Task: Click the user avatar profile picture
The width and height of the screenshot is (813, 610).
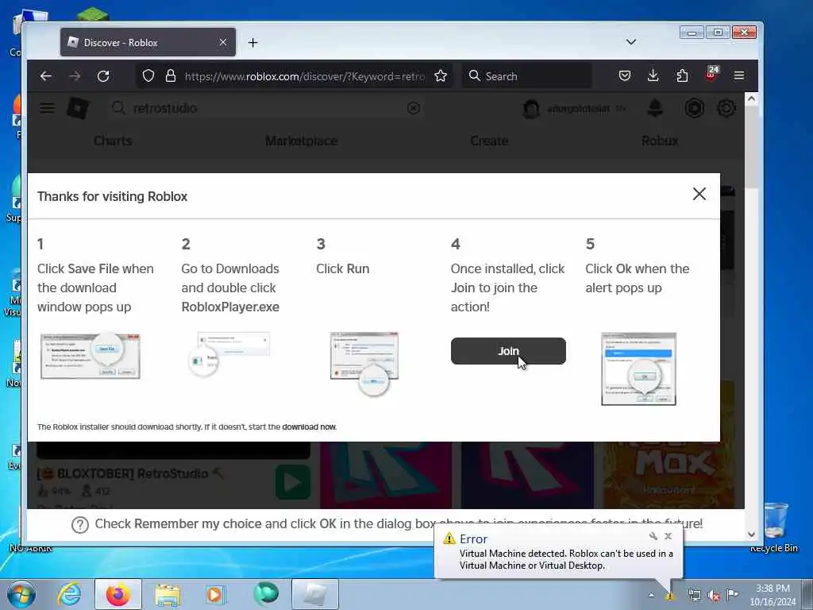Action: coord(531,108)
